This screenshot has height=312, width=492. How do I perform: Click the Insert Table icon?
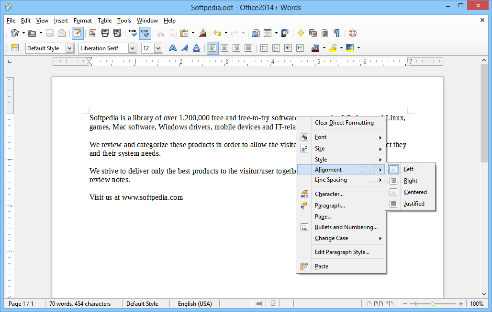pyautogui.click(x=268, y=33)
